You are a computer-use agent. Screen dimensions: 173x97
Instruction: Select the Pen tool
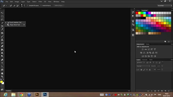(x=2, y=60)
